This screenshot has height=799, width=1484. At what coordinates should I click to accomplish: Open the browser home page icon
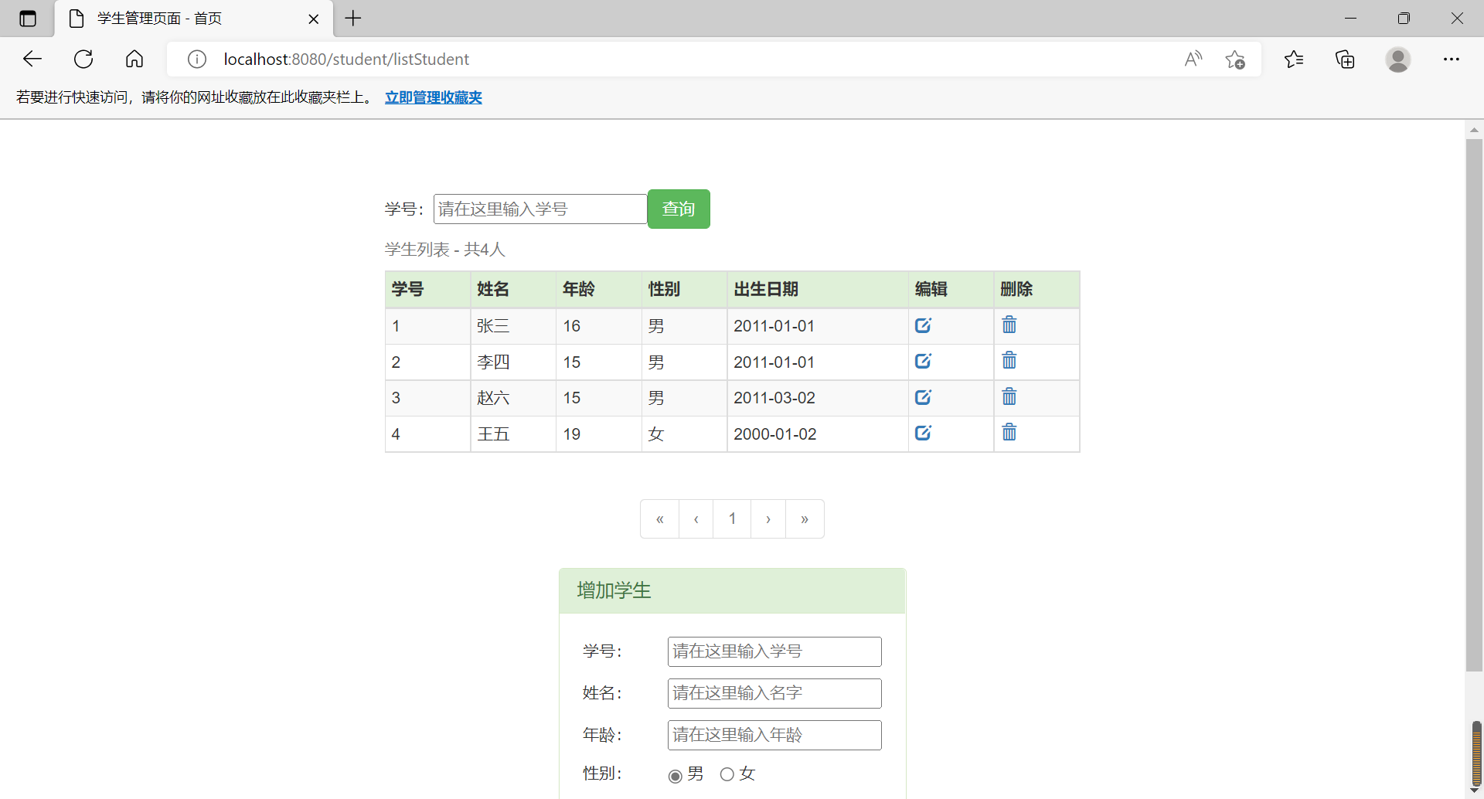coord(134,59)
